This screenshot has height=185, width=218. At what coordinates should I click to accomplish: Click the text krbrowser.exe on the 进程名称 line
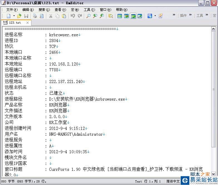coord(64,35)
